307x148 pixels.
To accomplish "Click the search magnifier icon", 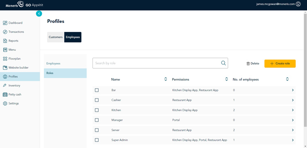I will pyautogui.click(x=223, y=63).
